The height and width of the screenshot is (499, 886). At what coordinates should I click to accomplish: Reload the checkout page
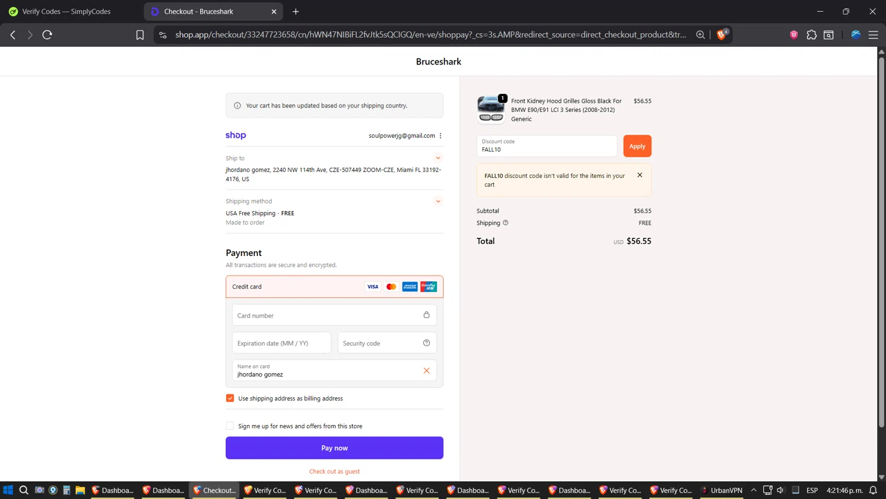(x=47, y=35)
